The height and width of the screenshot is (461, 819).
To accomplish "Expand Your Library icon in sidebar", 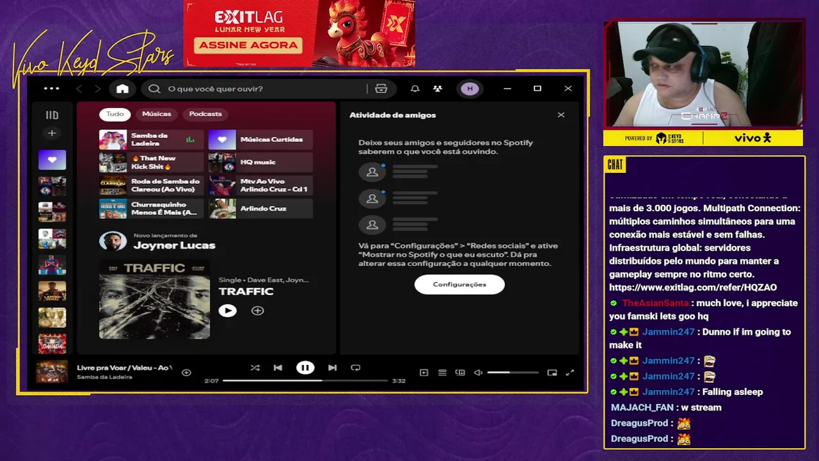I will click(x=52, y=115).
